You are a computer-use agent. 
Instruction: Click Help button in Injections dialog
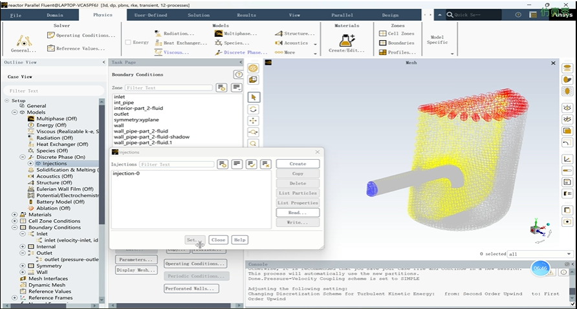(x=239, y=240)
